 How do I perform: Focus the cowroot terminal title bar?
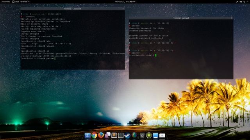(73, 9)
